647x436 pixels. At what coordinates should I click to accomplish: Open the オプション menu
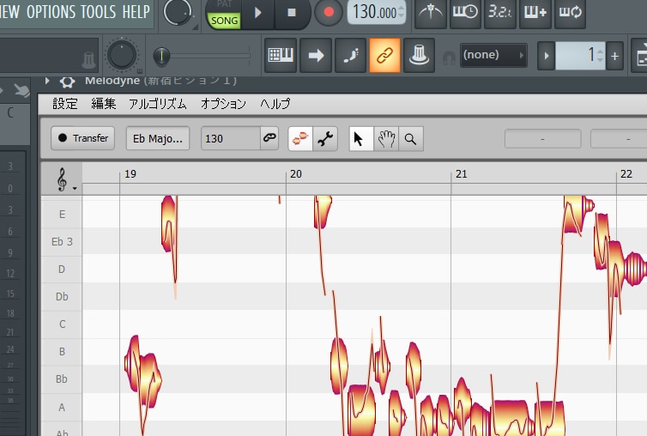[223, 104]
